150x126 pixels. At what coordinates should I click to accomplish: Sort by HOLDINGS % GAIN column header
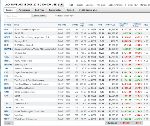(137, 25)
